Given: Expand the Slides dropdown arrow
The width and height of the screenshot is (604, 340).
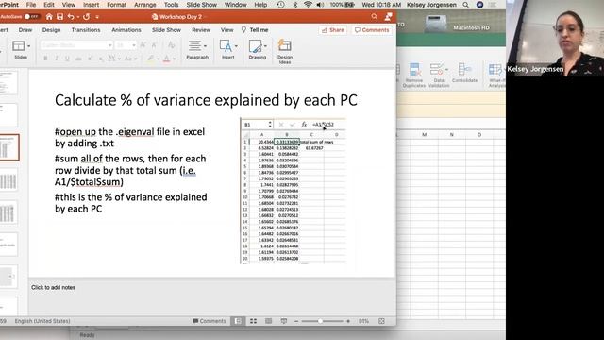Looking at the screenshot, I should point(29,46).
